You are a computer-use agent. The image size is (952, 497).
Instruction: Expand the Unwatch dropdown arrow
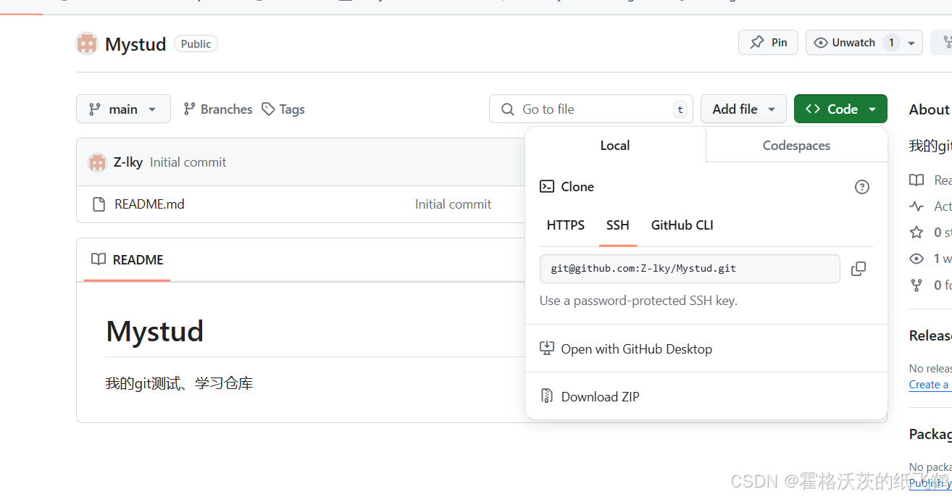point(911,43)
